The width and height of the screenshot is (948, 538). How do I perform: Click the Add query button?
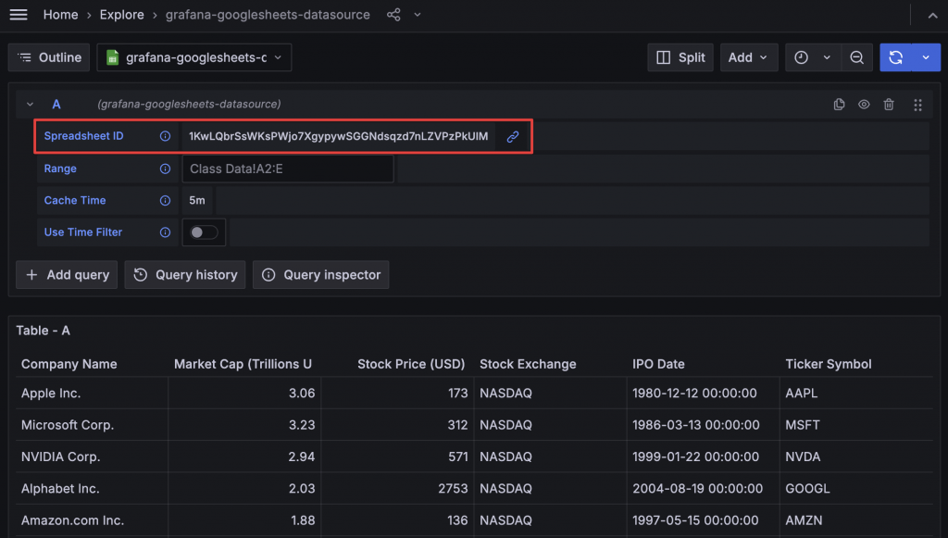coord(67,275)
